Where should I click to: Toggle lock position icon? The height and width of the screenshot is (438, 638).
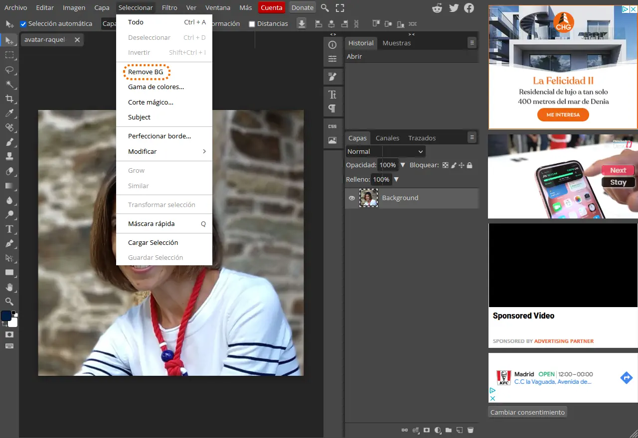(x=462, y=165)
